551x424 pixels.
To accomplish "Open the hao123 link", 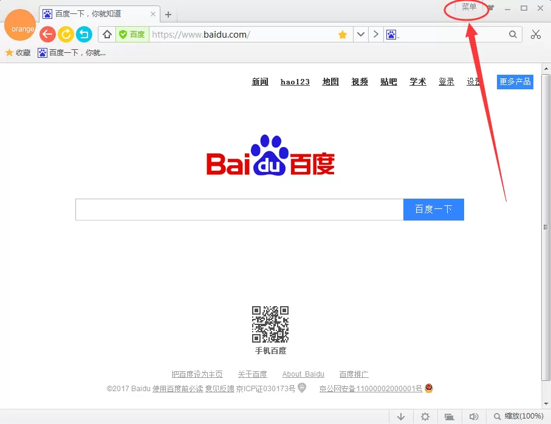I will click(x=295, y=82).
